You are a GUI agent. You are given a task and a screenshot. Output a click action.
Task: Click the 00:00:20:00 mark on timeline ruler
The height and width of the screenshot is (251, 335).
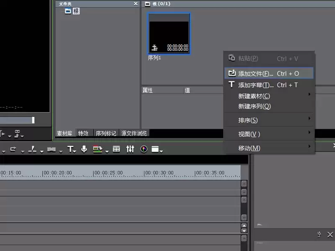(x=58, y=173)
